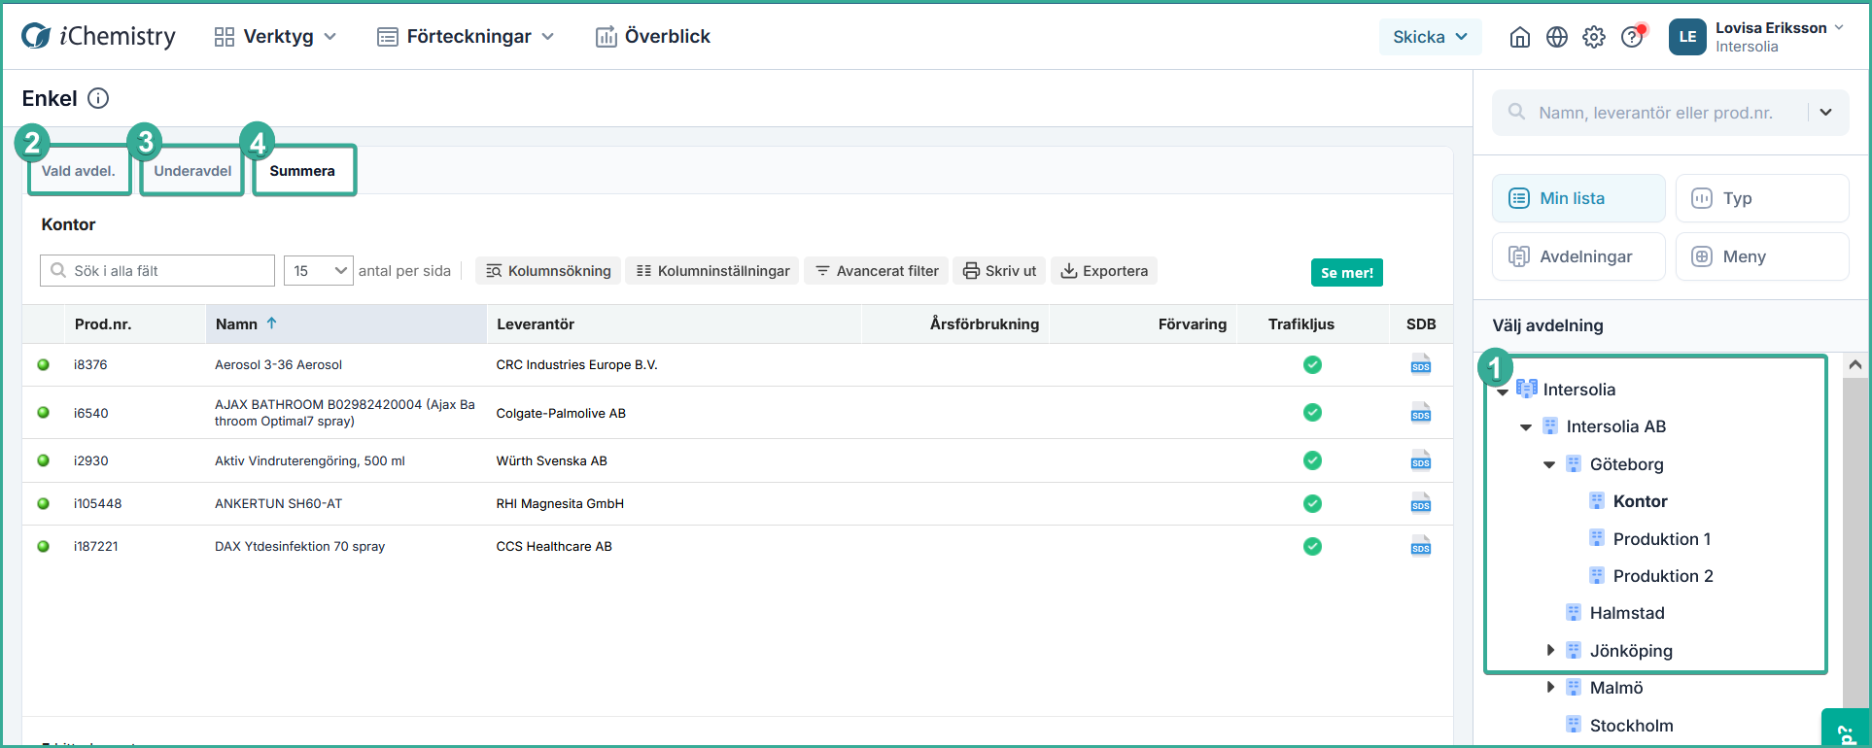Click Exportera button
Screen dimensions: 1872x748
[x=1104, y=271]
